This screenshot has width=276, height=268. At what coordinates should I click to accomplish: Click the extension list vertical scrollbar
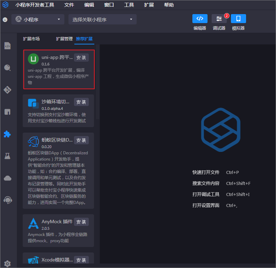(x=97, y=86)
